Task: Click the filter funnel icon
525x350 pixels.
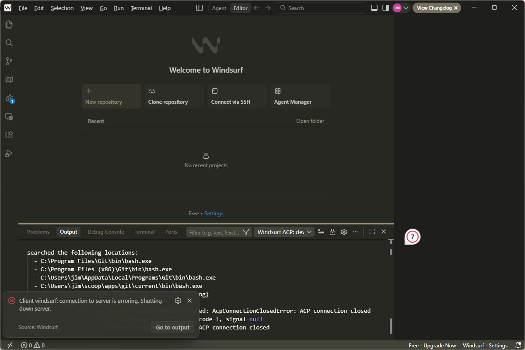Action: (x=246, y=232)
